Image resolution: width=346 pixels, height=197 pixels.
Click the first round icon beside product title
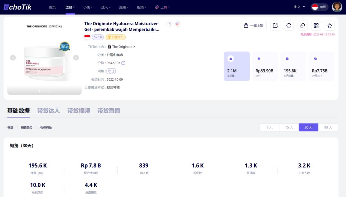(169, 24)
